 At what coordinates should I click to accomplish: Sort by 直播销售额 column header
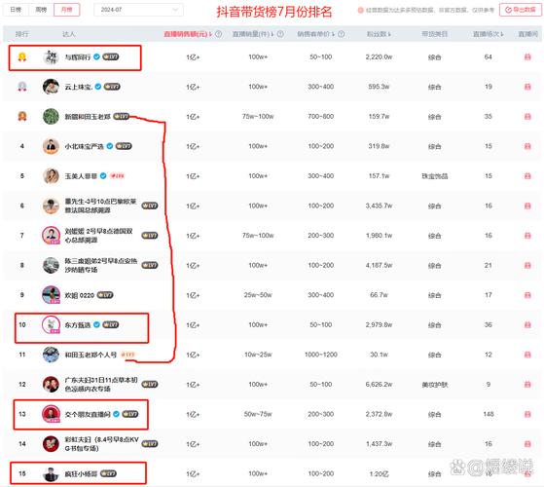click(x=188, y=34)
